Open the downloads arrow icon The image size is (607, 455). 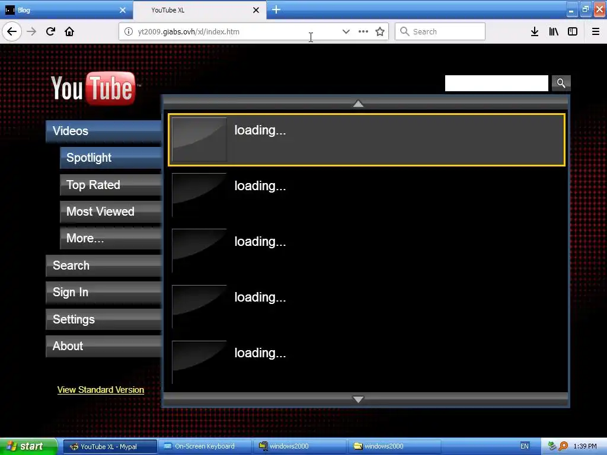(535, 31)
